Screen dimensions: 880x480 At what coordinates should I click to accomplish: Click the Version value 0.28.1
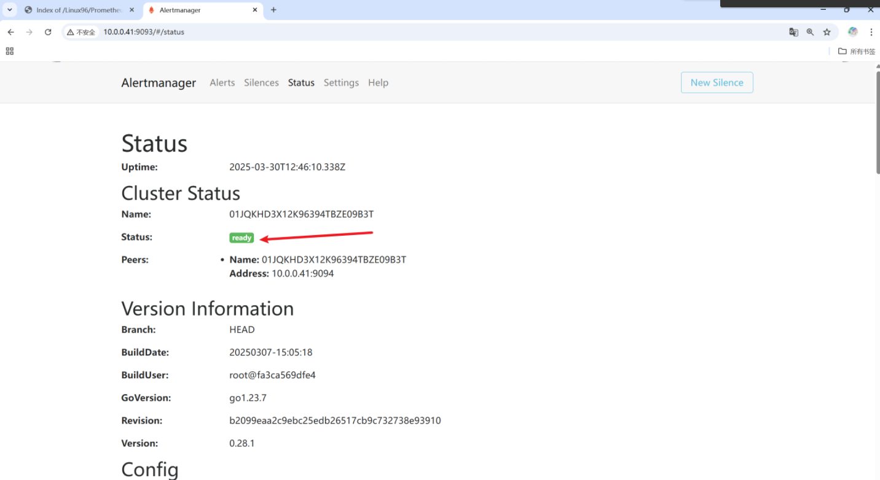click(242, 443)
